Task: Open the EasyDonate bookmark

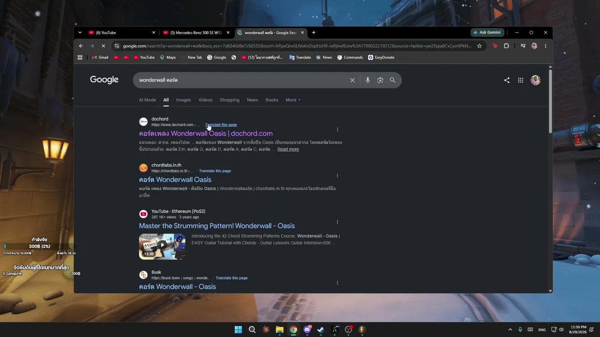Action: (381, 58)
